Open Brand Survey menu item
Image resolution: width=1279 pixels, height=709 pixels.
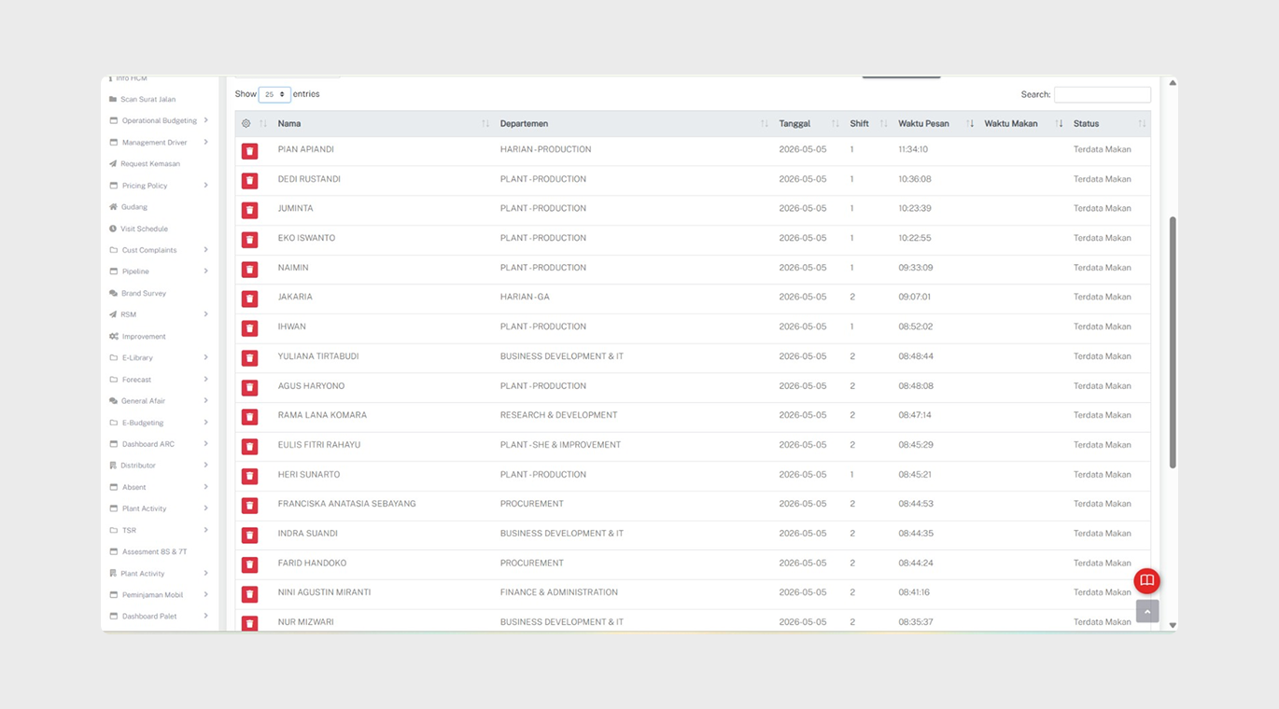point(143,293)
